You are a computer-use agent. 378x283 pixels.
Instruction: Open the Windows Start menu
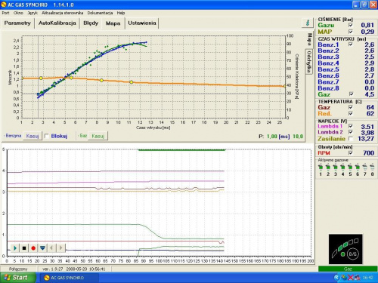pyautogui.click(x=17, y=278)
